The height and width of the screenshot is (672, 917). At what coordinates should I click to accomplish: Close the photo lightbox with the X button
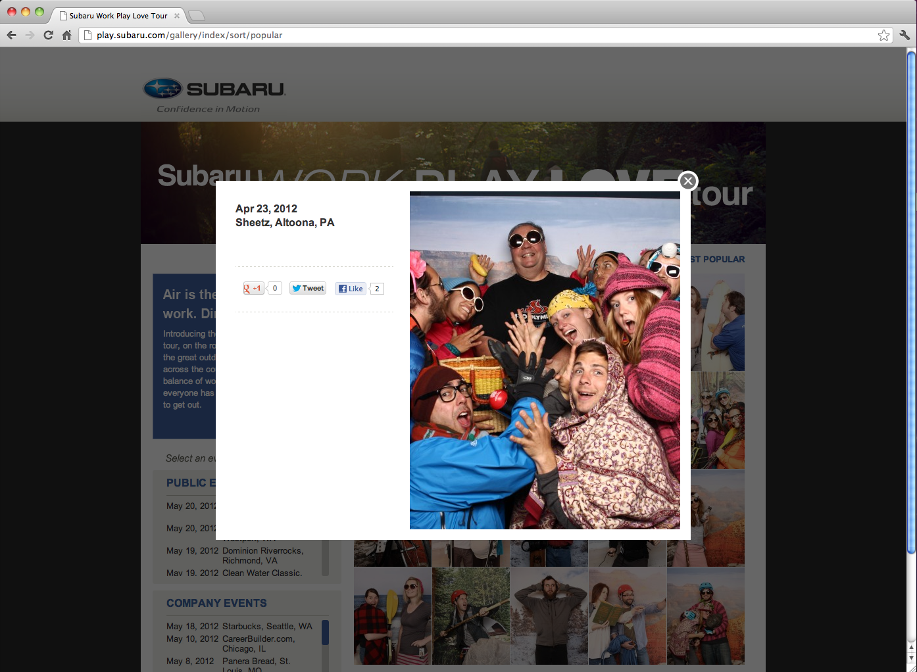(688, 181)
